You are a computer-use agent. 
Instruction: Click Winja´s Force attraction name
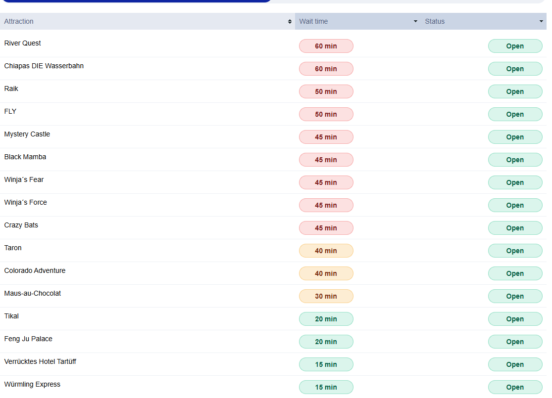pos(26,202)
